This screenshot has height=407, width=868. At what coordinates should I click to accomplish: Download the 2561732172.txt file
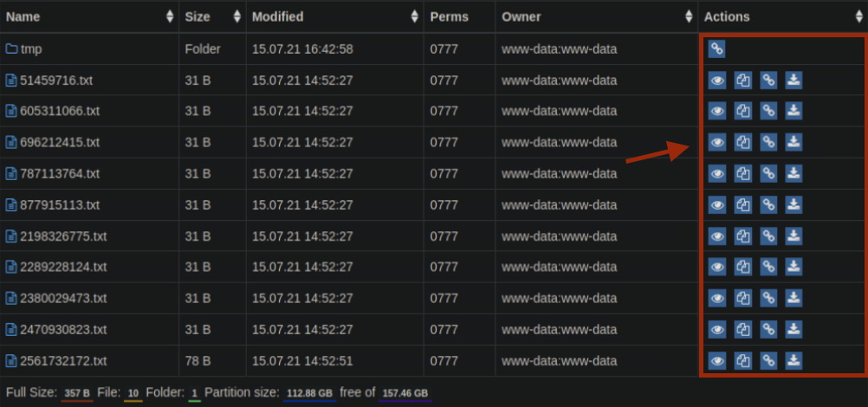[x=794, y=361]
